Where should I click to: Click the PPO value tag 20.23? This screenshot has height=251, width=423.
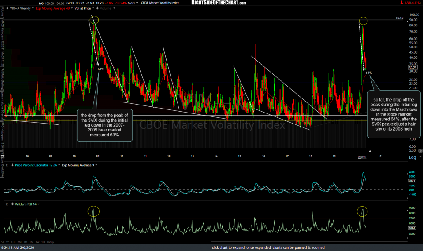tap(412, 181)
